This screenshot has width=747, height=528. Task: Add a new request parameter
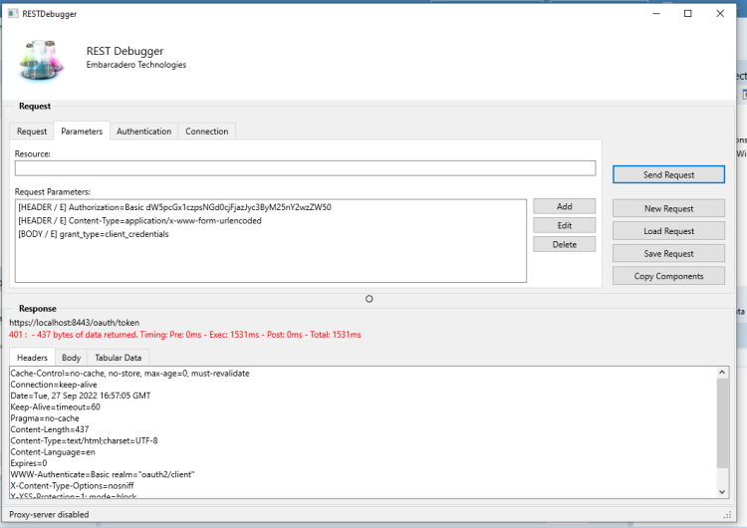[x=564, y=206]
